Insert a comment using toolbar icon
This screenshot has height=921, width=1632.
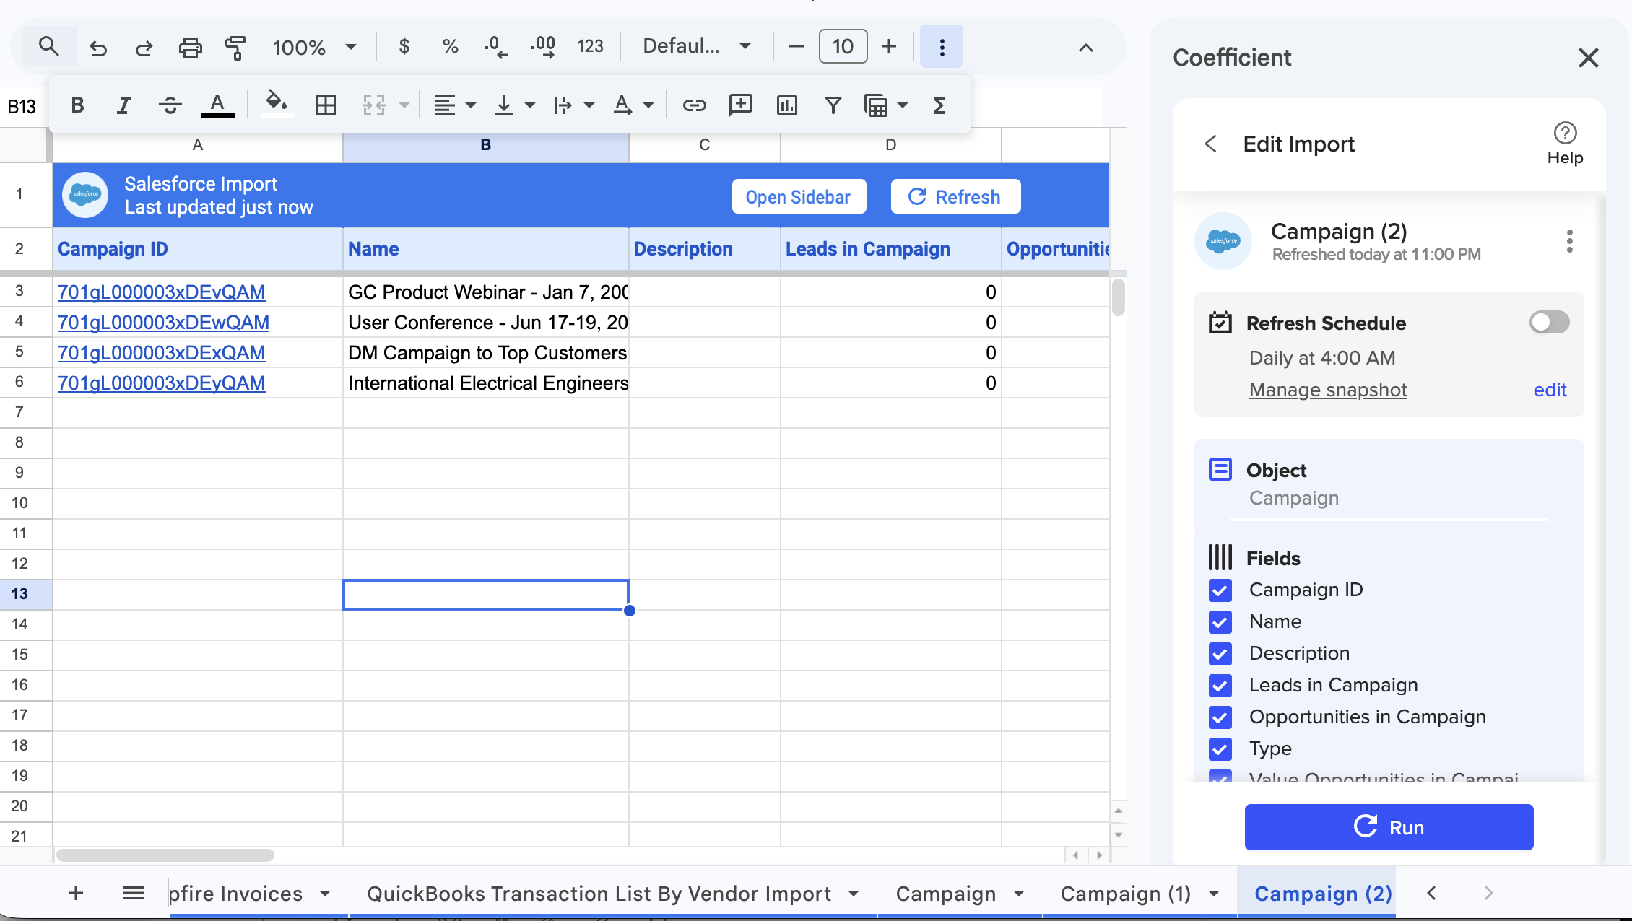[740, 105]
